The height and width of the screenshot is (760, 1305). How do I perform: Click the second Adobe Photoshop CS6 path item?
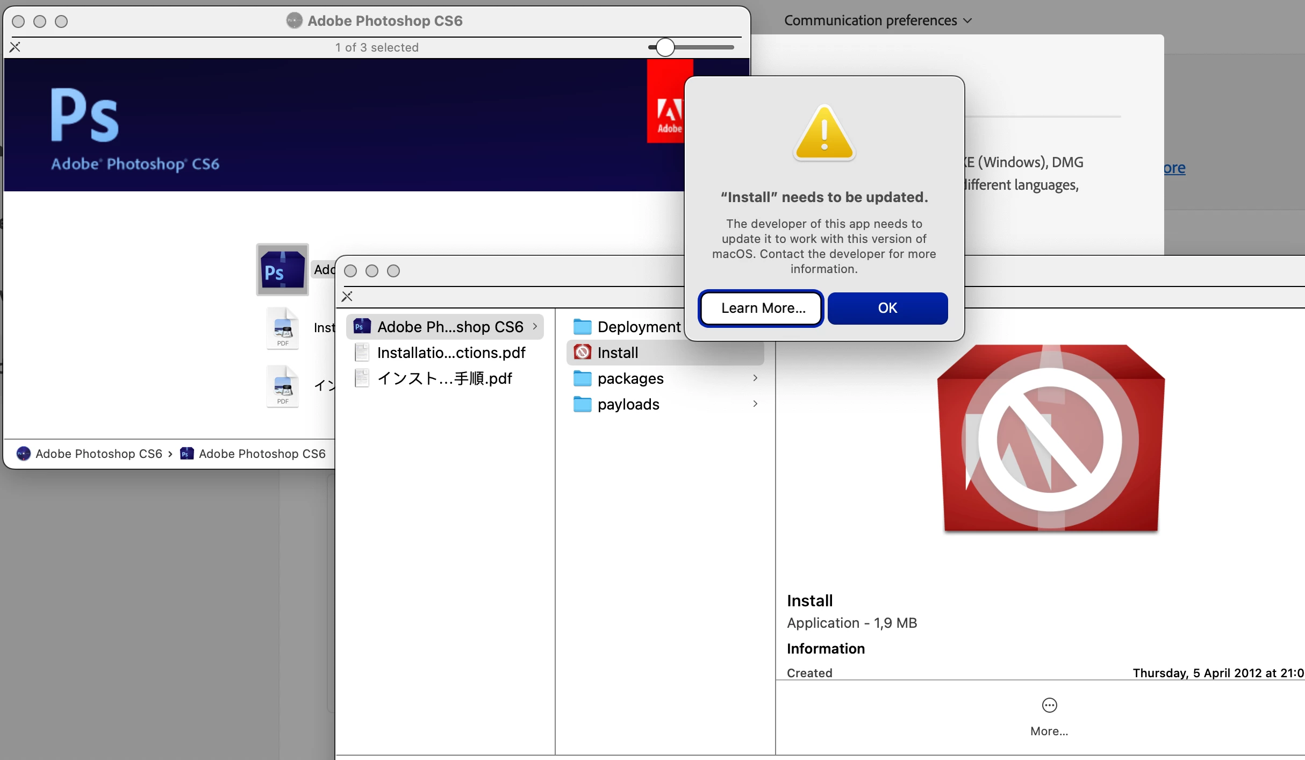coord(253,454)
